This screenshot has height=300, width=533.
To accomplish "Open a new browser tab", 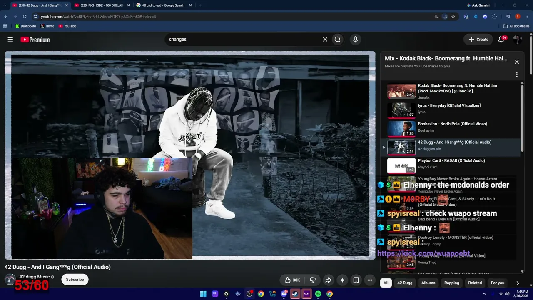I will click(200, 5).
